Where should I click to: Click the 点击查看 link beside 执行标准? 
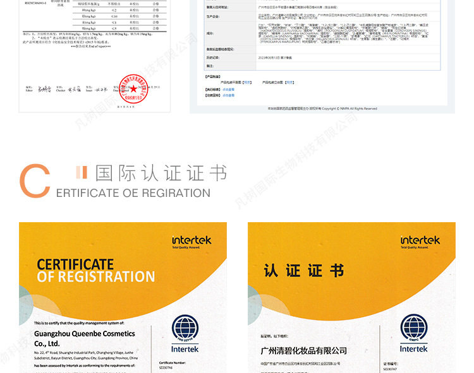point(229,90)
